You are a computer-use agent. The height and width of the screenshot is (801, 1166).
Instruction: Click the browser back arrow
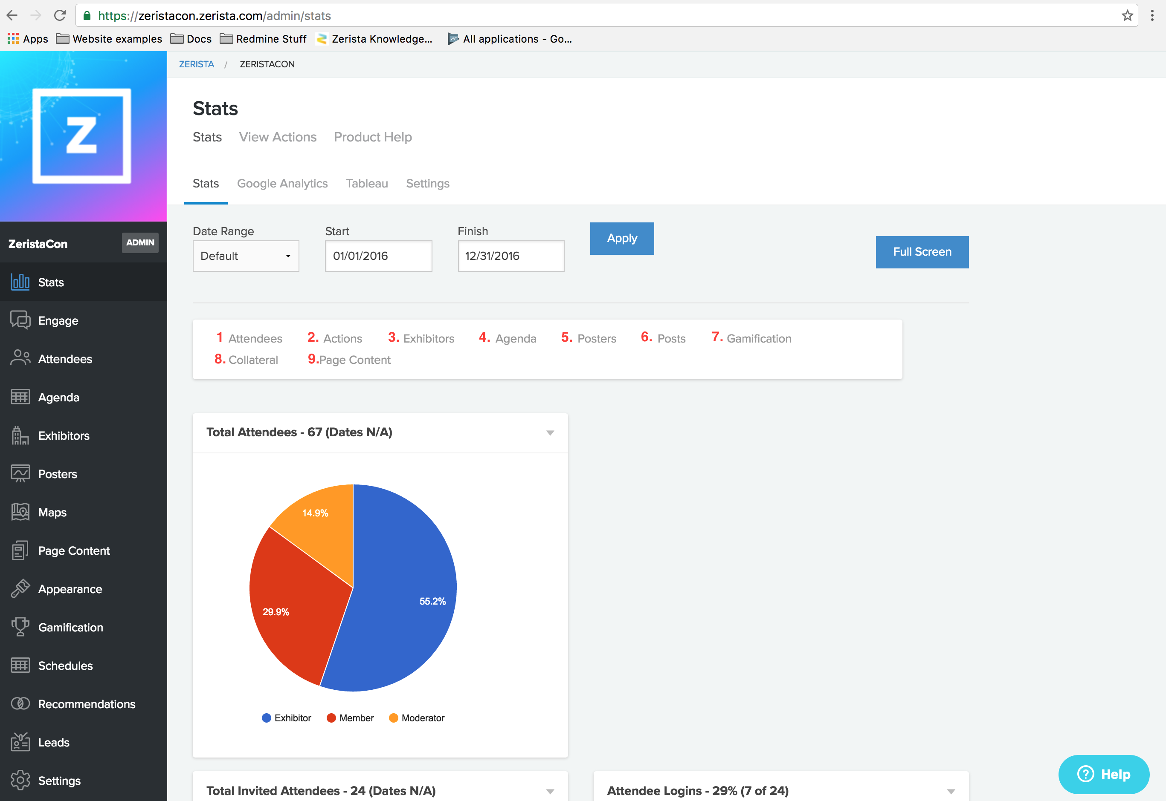[12, 16]
